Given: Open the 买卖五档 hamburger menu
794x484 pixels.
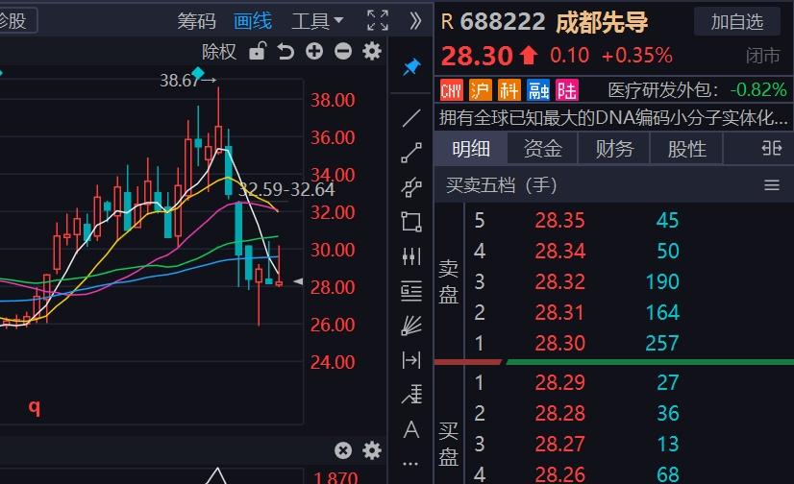Looking at the screenshot, I should point(772,185).
